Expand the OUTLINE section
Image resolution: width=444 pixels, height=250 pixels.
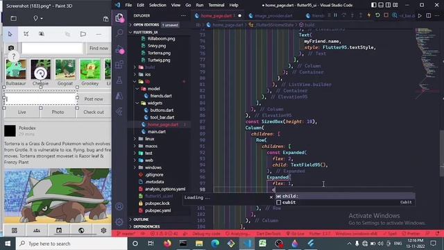click(141, 219)
